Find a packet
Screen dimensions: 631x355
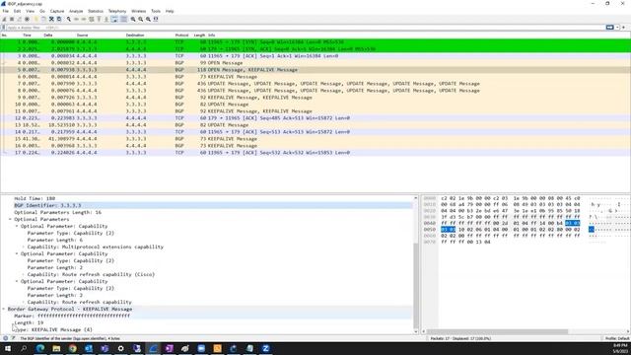(69, 19)
